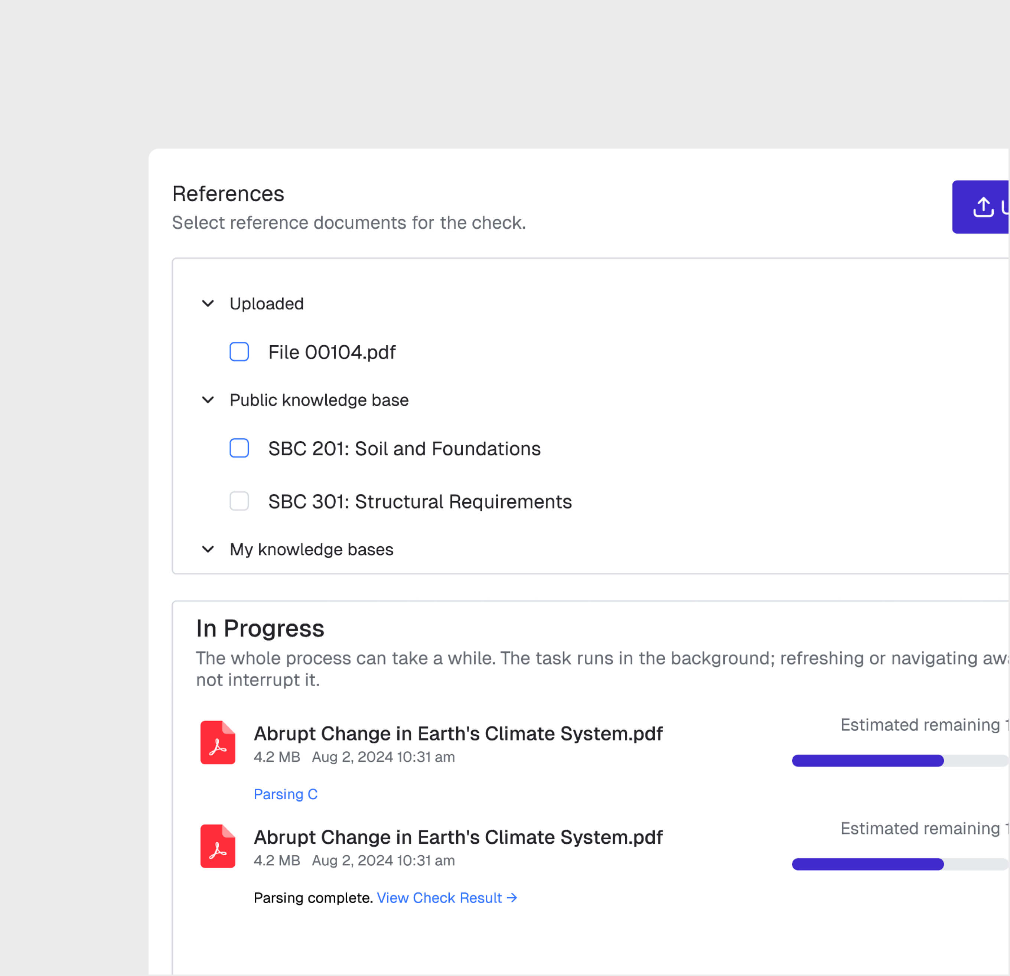Click the SBC 301: Structural Requirements label
The image size is (1010, 976).
click(x=420, y=501)
